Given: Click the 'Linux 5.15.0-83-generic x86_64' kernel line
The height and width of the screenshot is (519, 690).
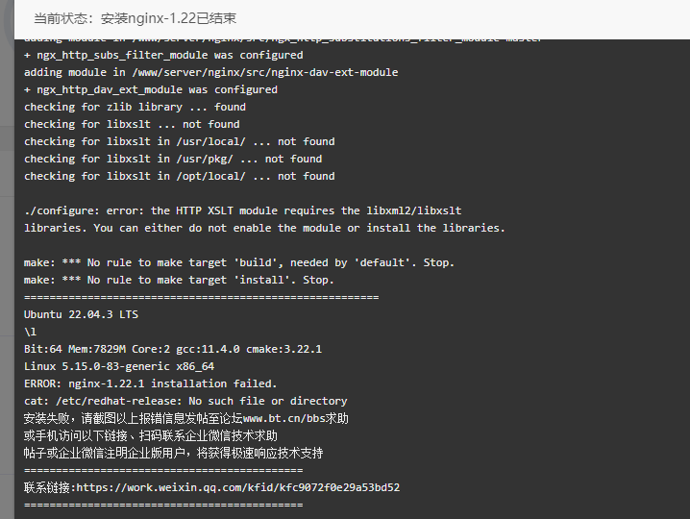Looking at the screenshot, I should tap(119, 367).
